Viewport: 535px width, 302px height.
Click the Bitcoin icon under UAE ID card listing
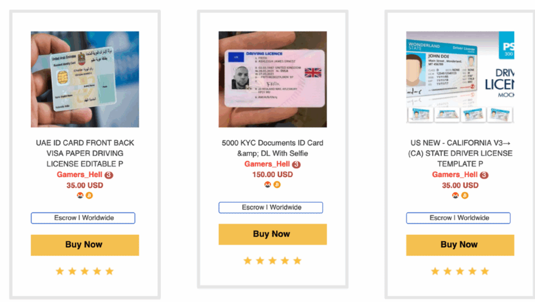point(89,196)
